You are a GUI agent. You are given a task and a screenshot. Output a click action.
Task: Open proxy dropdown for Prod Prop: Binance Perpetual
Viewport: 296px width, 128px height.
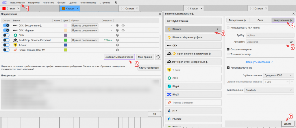click(85, 40)
